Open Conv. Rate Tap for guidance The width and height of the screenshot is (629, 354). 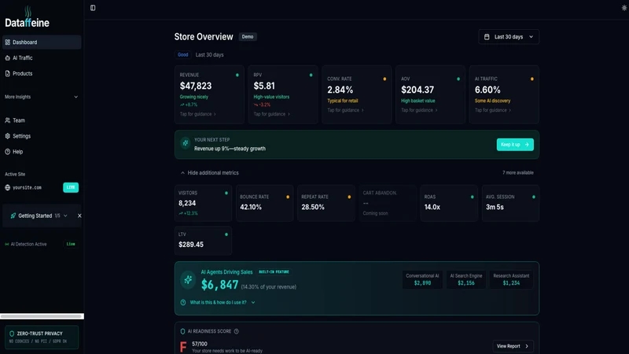[345, 110]
